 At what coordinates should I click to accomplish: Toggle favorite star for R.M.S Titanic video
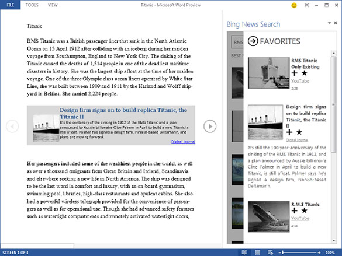[304, 211]
